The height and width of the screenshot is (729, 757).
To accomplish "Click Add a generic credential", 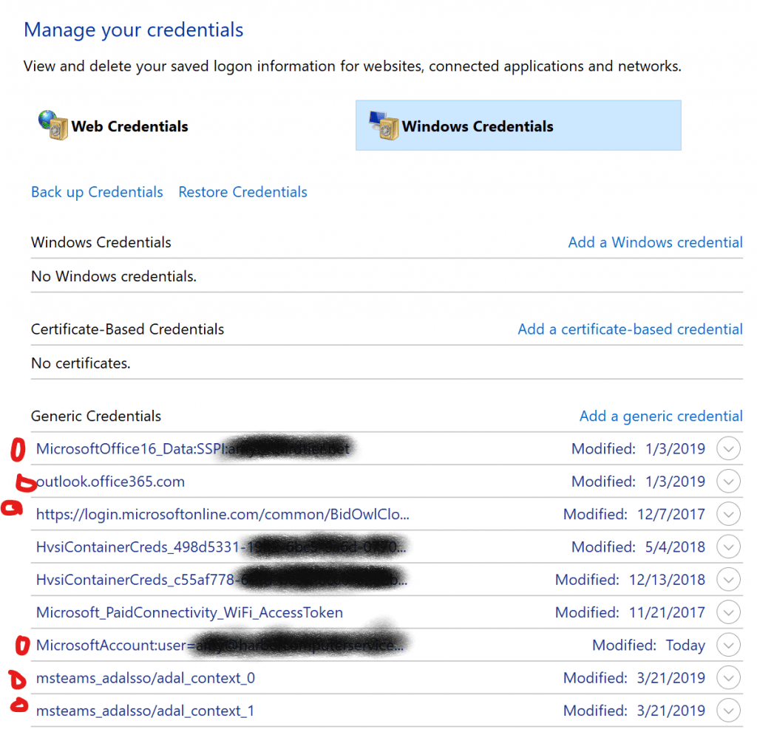I will [661, 416].
